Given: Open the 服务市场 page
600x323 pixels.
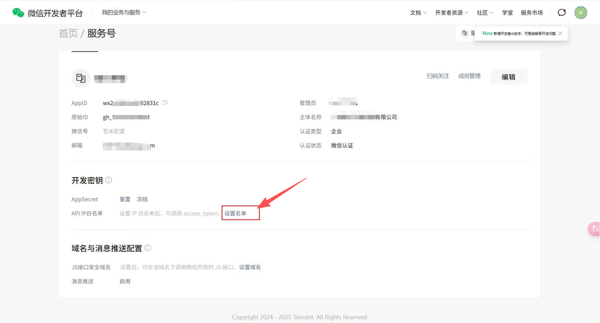Looking at the screenshot, I should (x=532, y=13).
